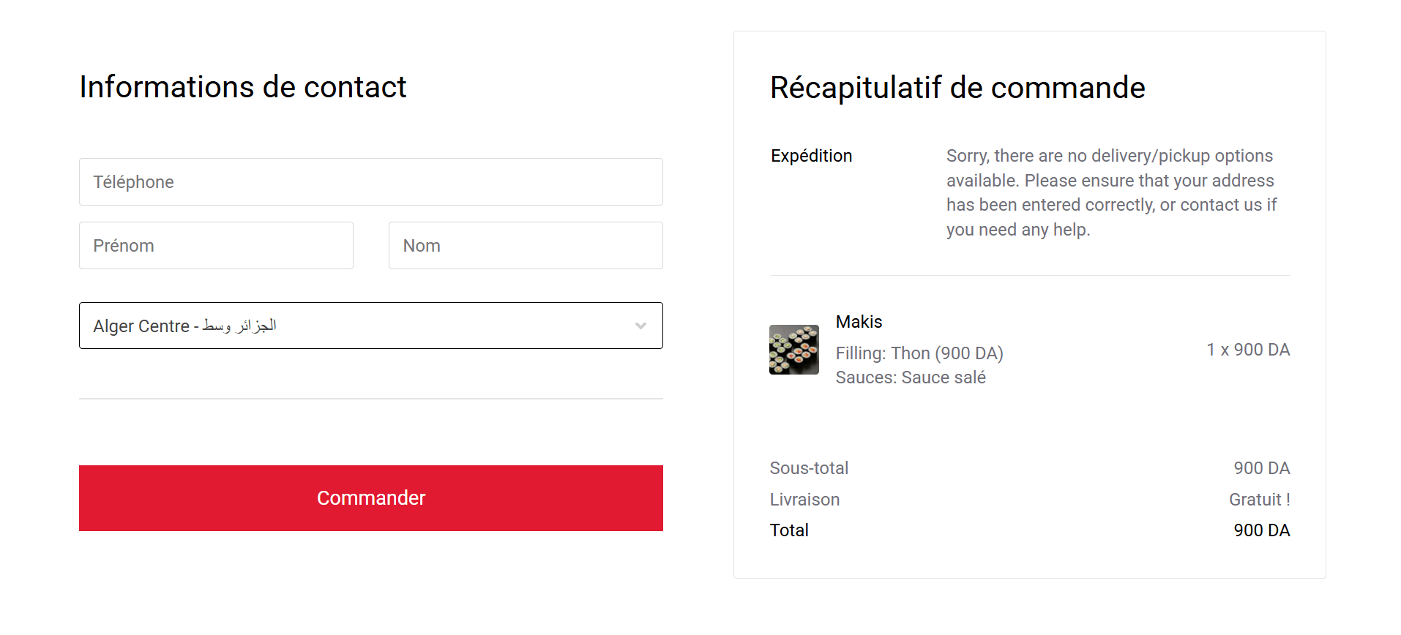
Task: Click the bold 900 DA total amount
Action: (x=1261, y=530)
